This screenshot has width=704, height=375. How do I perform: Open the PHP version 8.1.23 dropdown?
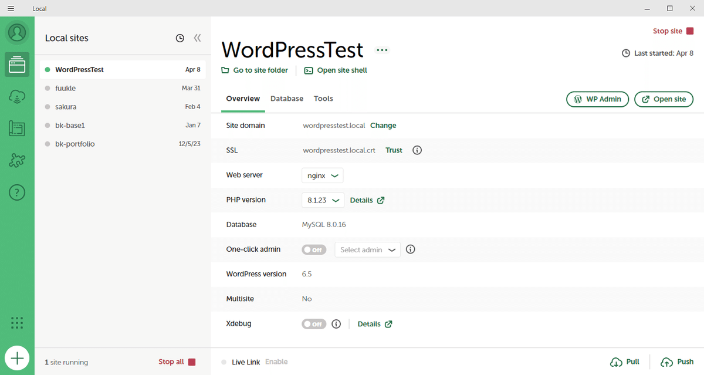(323, 200)
